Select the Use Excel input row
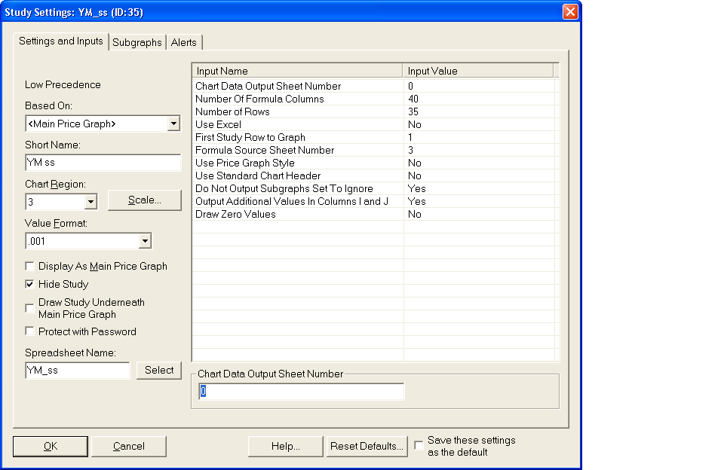Screen dimensions: 724x470 pos(373,124)
